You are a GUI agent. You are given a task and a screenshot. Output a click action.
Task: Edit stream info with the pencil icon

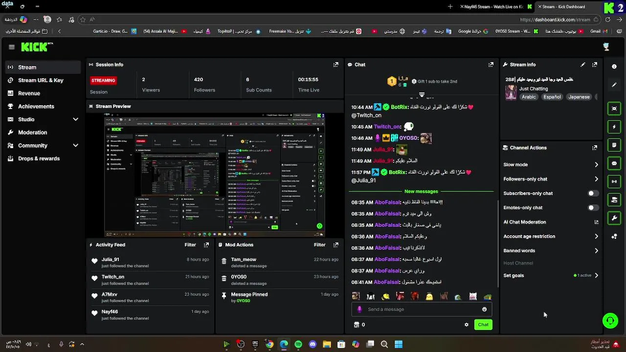point(583,65)
